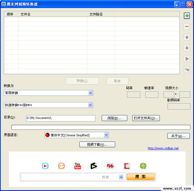The width and height of the screenshot is (194, 191).
Task: Click the China flag icon in the language box
Action: point(47,135)
